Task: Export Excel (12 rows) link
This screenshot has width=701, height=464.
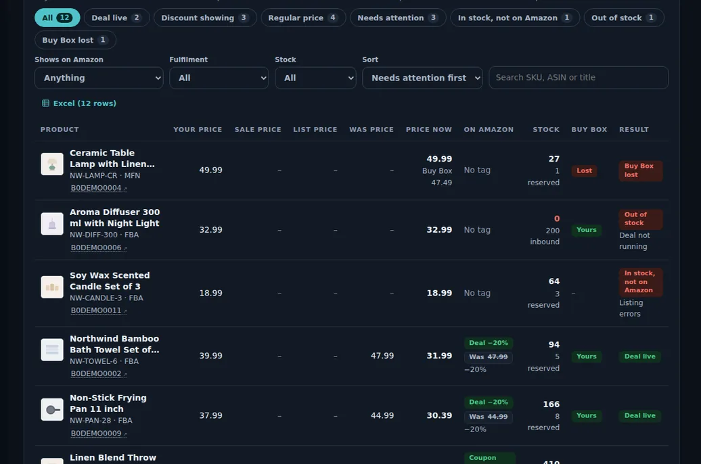Action: (x=79, y=103)
